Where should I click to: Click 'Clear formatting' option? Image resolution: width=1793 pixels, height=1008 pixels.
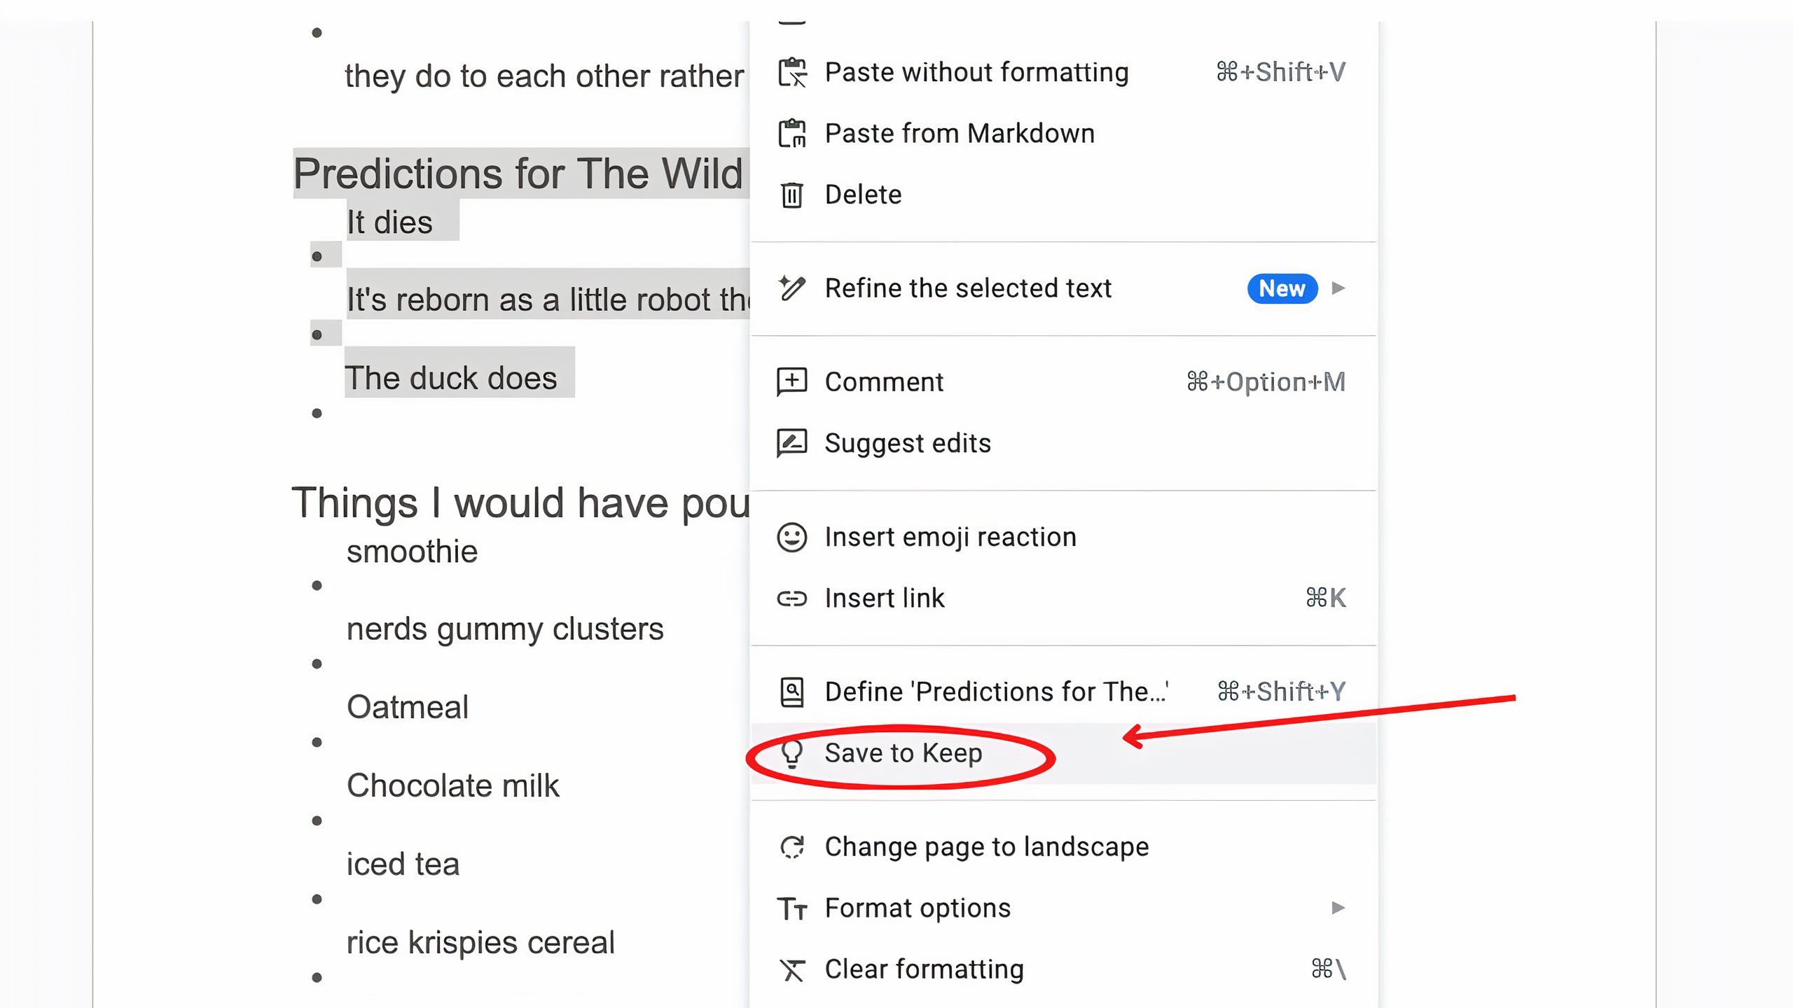924,969
